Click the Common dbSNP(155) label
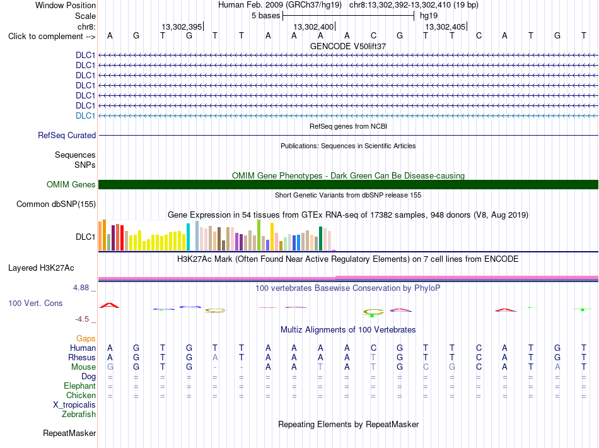The width and height of the screenshot is (599, 448). coord(56,204)
